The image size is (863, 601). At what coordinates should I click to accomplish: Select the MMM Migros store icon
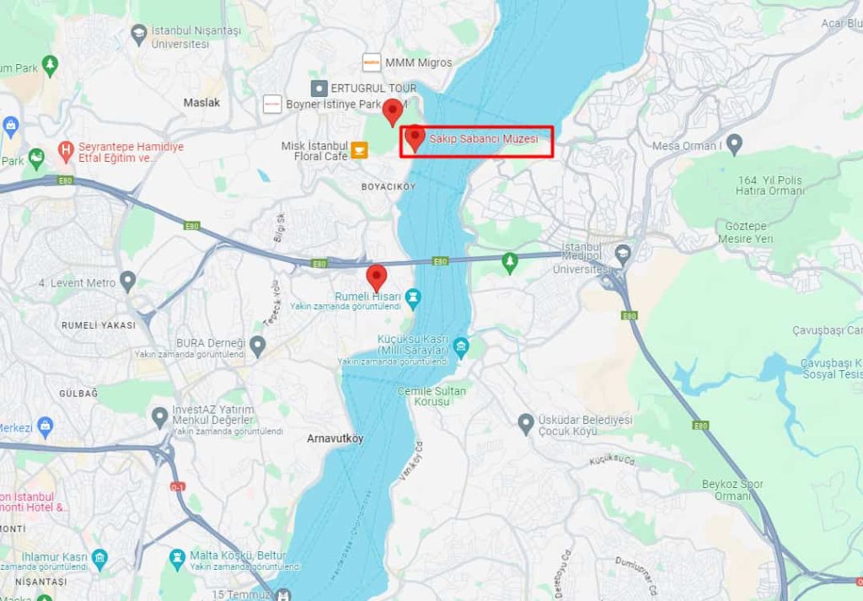click(x=372, y=62)
